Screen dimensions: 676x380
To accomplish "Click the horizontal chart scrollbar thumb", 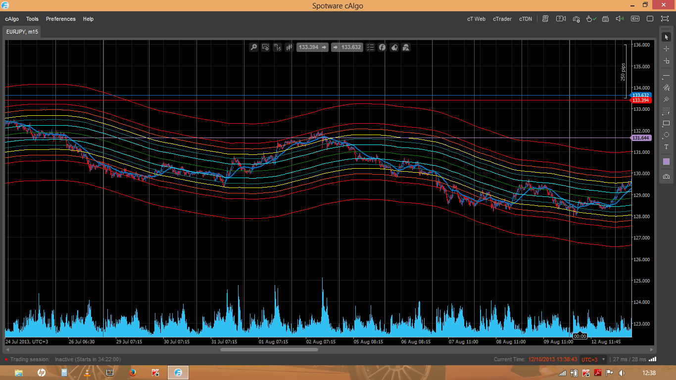I will 269,349.
